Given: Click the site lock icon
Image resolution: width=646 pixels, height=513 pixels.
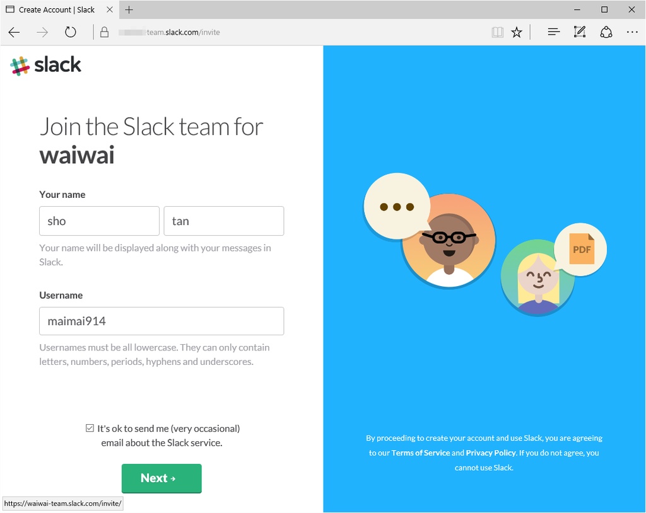Looking at the screenshot, I should point(104,32).
